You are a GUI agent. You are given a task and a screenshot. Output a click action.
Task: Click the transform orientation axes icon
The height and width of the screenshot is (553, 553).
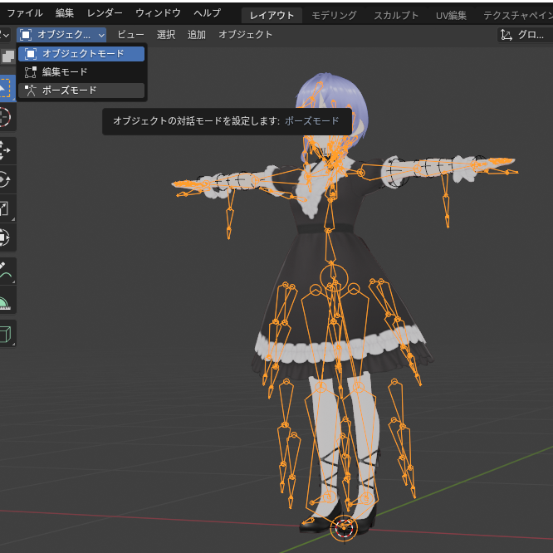[x=507, y=35]
